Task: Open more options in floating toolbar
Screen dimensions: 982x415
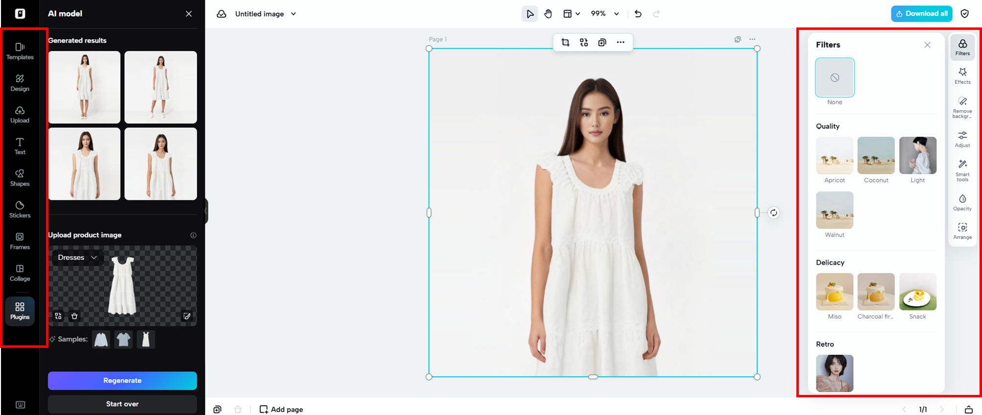Action: (621, 43)
